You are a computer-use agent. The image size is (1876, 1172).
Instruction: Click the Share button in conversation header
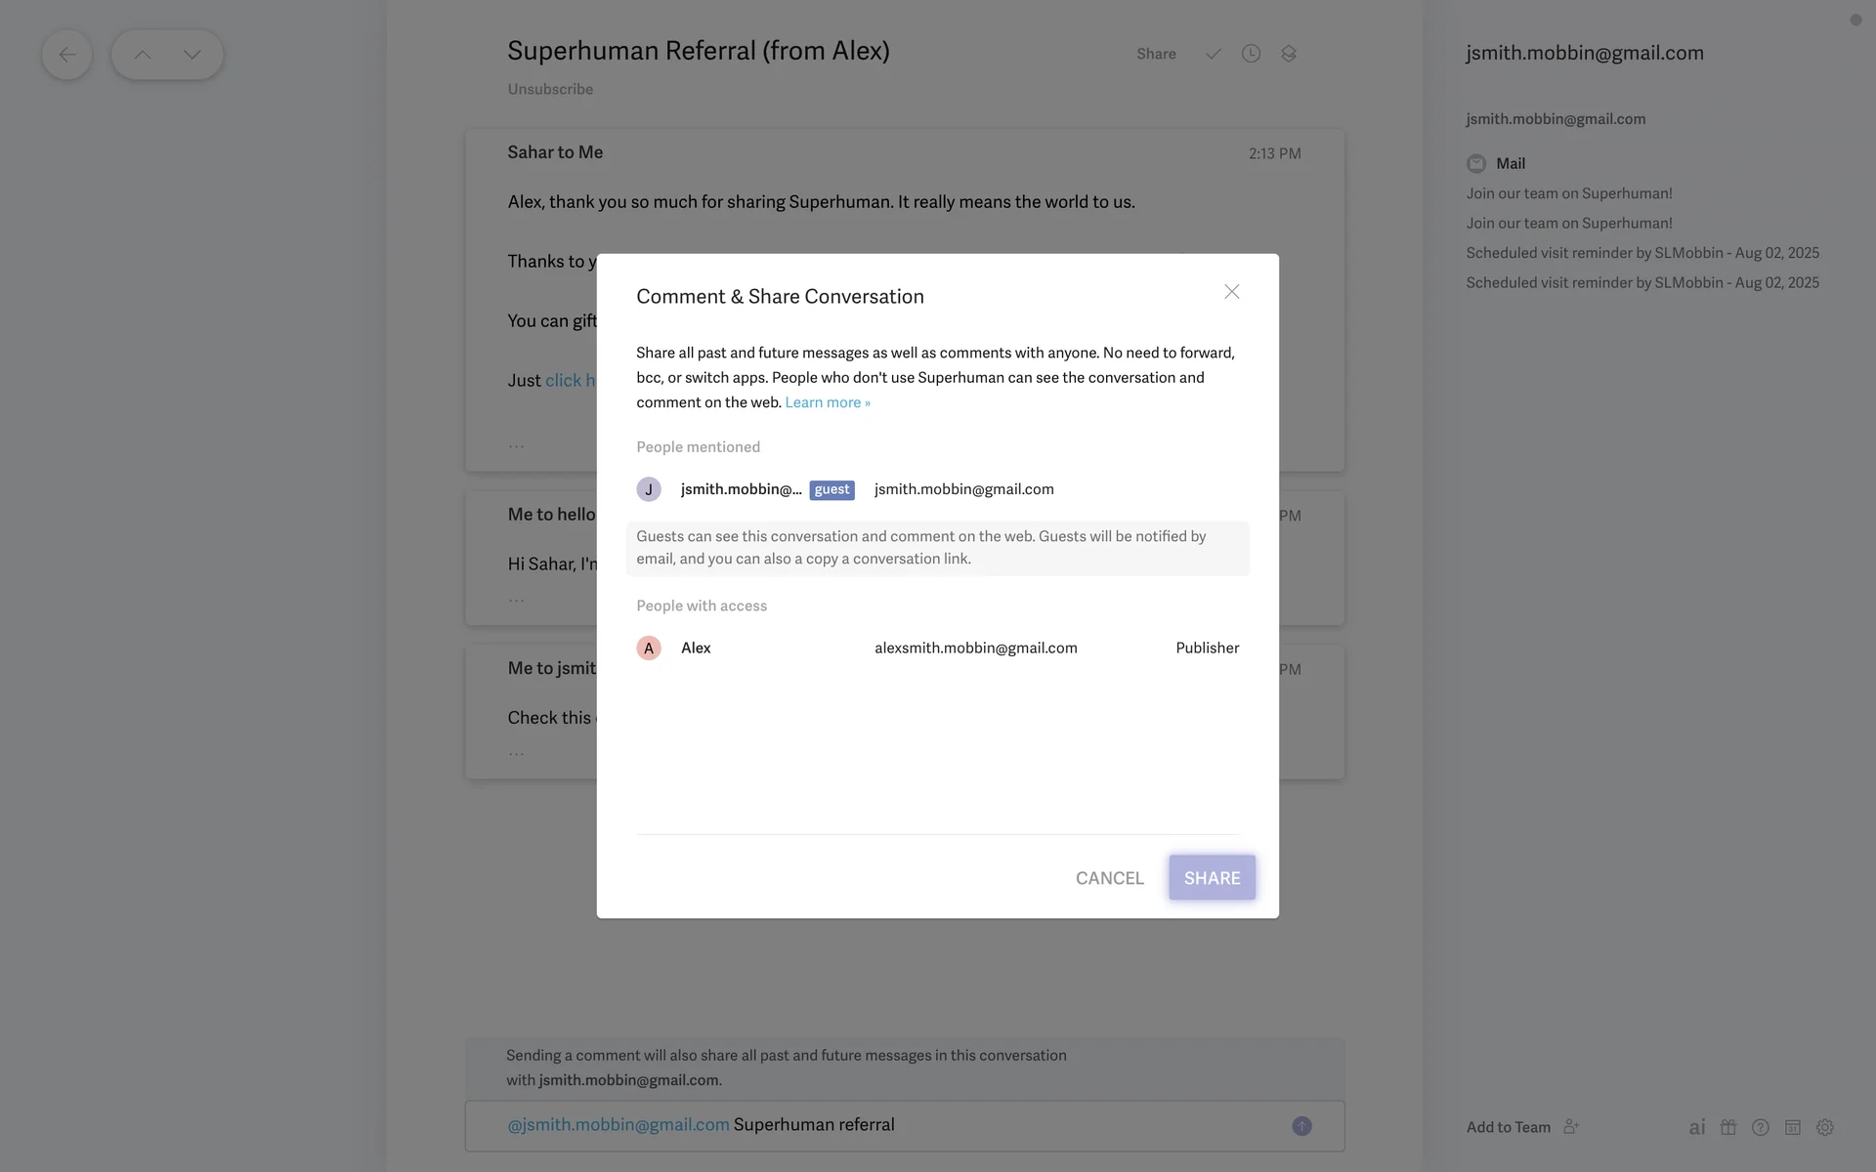tap(1156, 54)
